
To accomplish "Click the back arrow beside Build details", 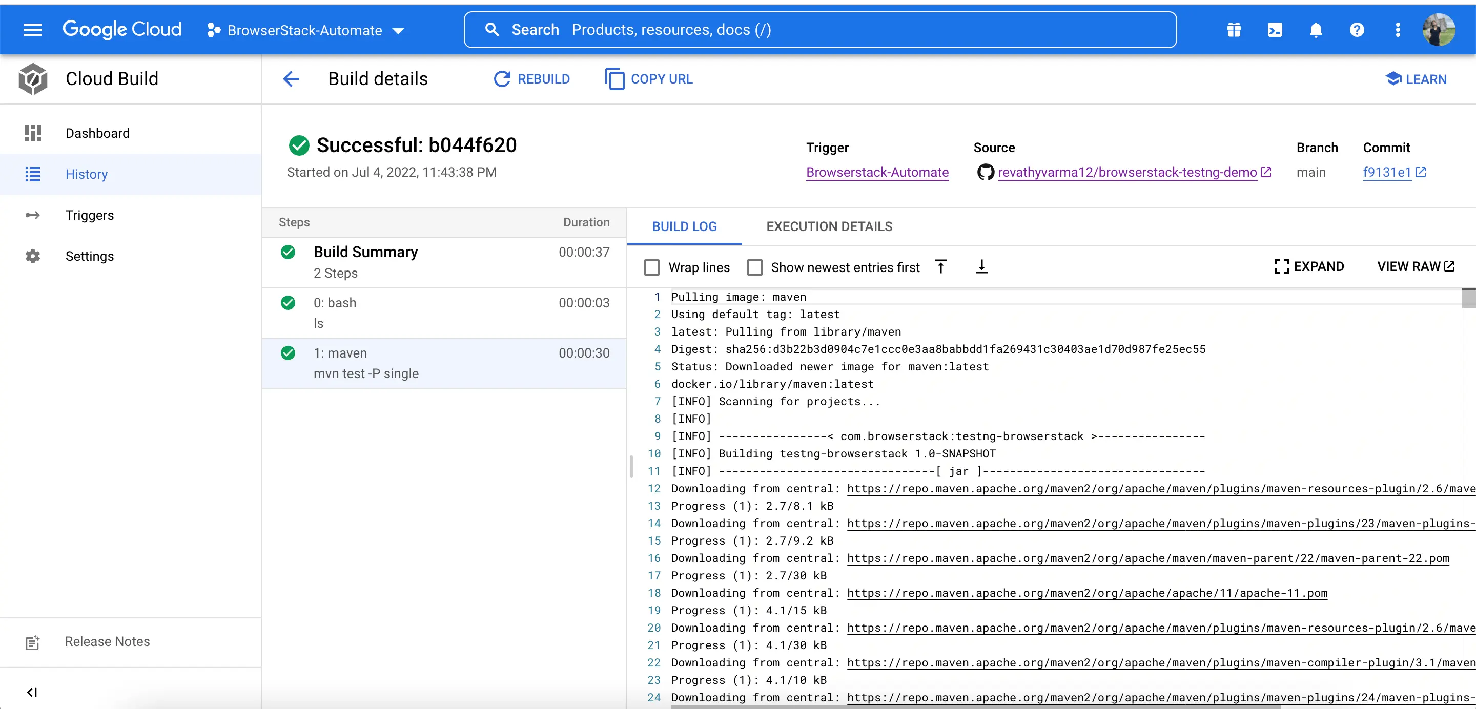I will (291, 79).
